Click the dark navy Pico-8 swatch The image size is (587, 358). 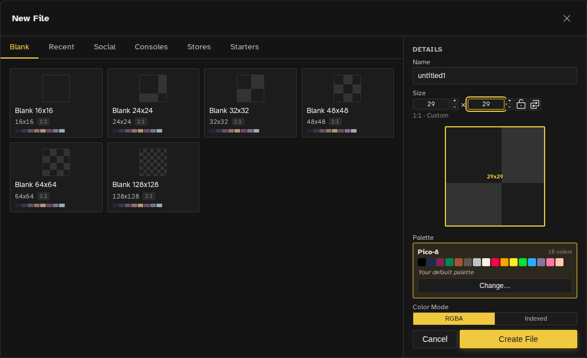coord(431,262)
